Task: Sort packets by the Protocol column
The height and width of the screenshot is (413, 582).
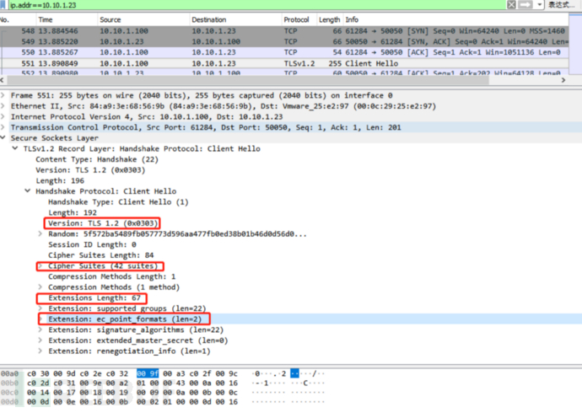Action: pyautogui.click(x=296, y=19)
